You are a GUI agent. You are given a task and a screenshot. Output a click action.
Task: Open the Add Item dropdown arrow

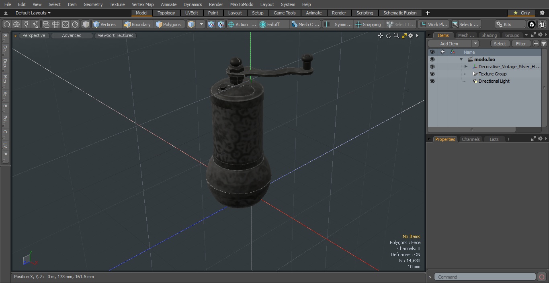[475, 44]
